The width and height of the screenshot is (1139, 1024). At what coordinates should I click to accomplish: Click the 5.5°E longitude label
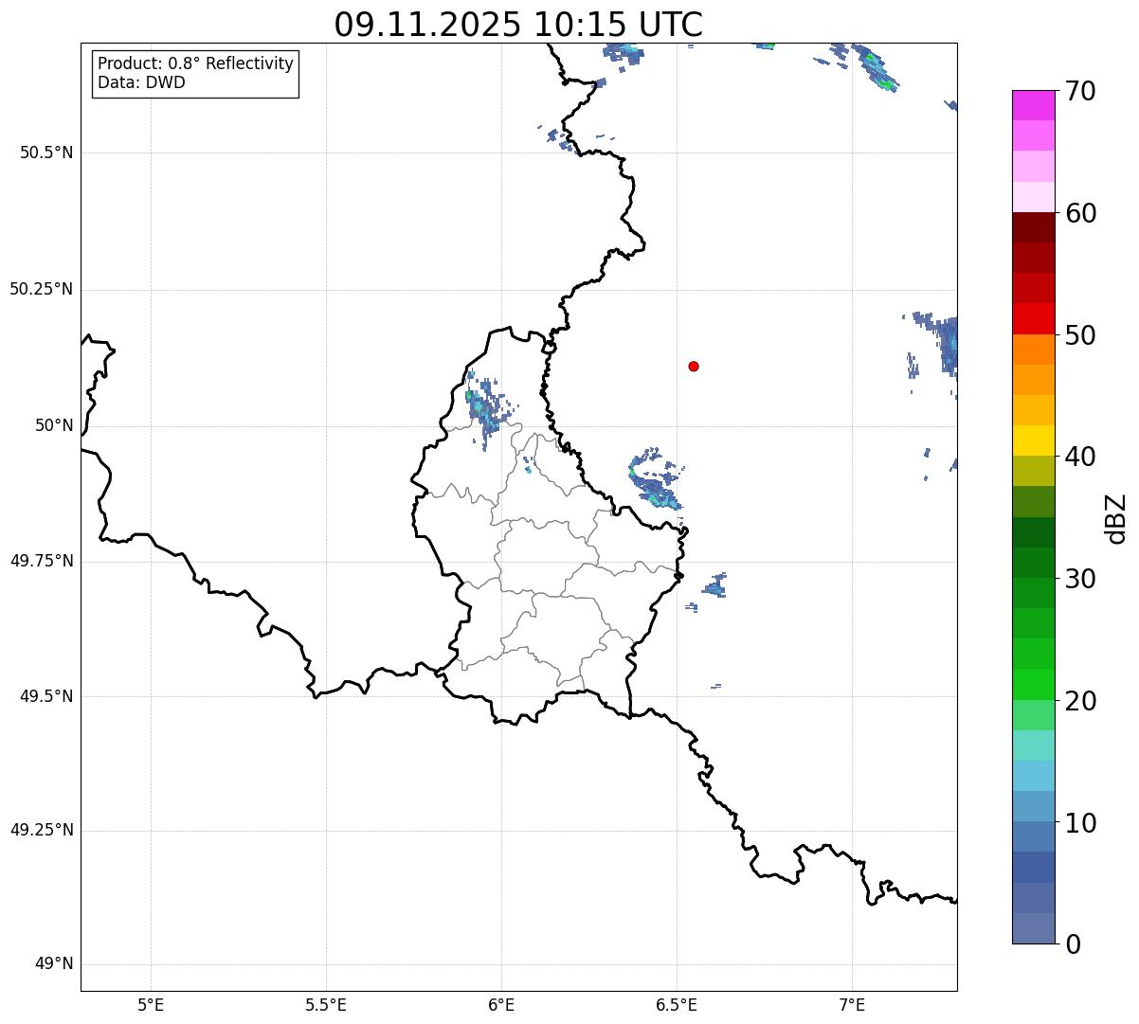click(326, 1004)
